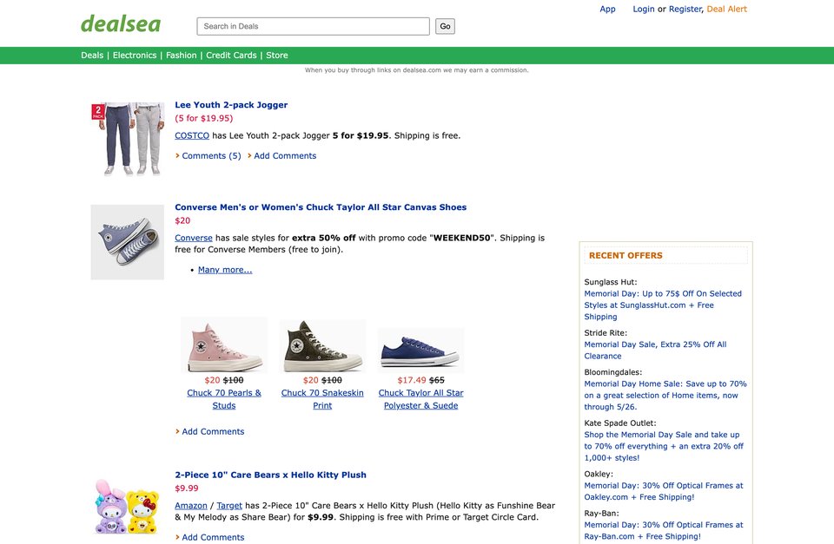Select Credit Cards in the navigation bar
This screenshot has height=544, width=834.
tap(231, 56)
